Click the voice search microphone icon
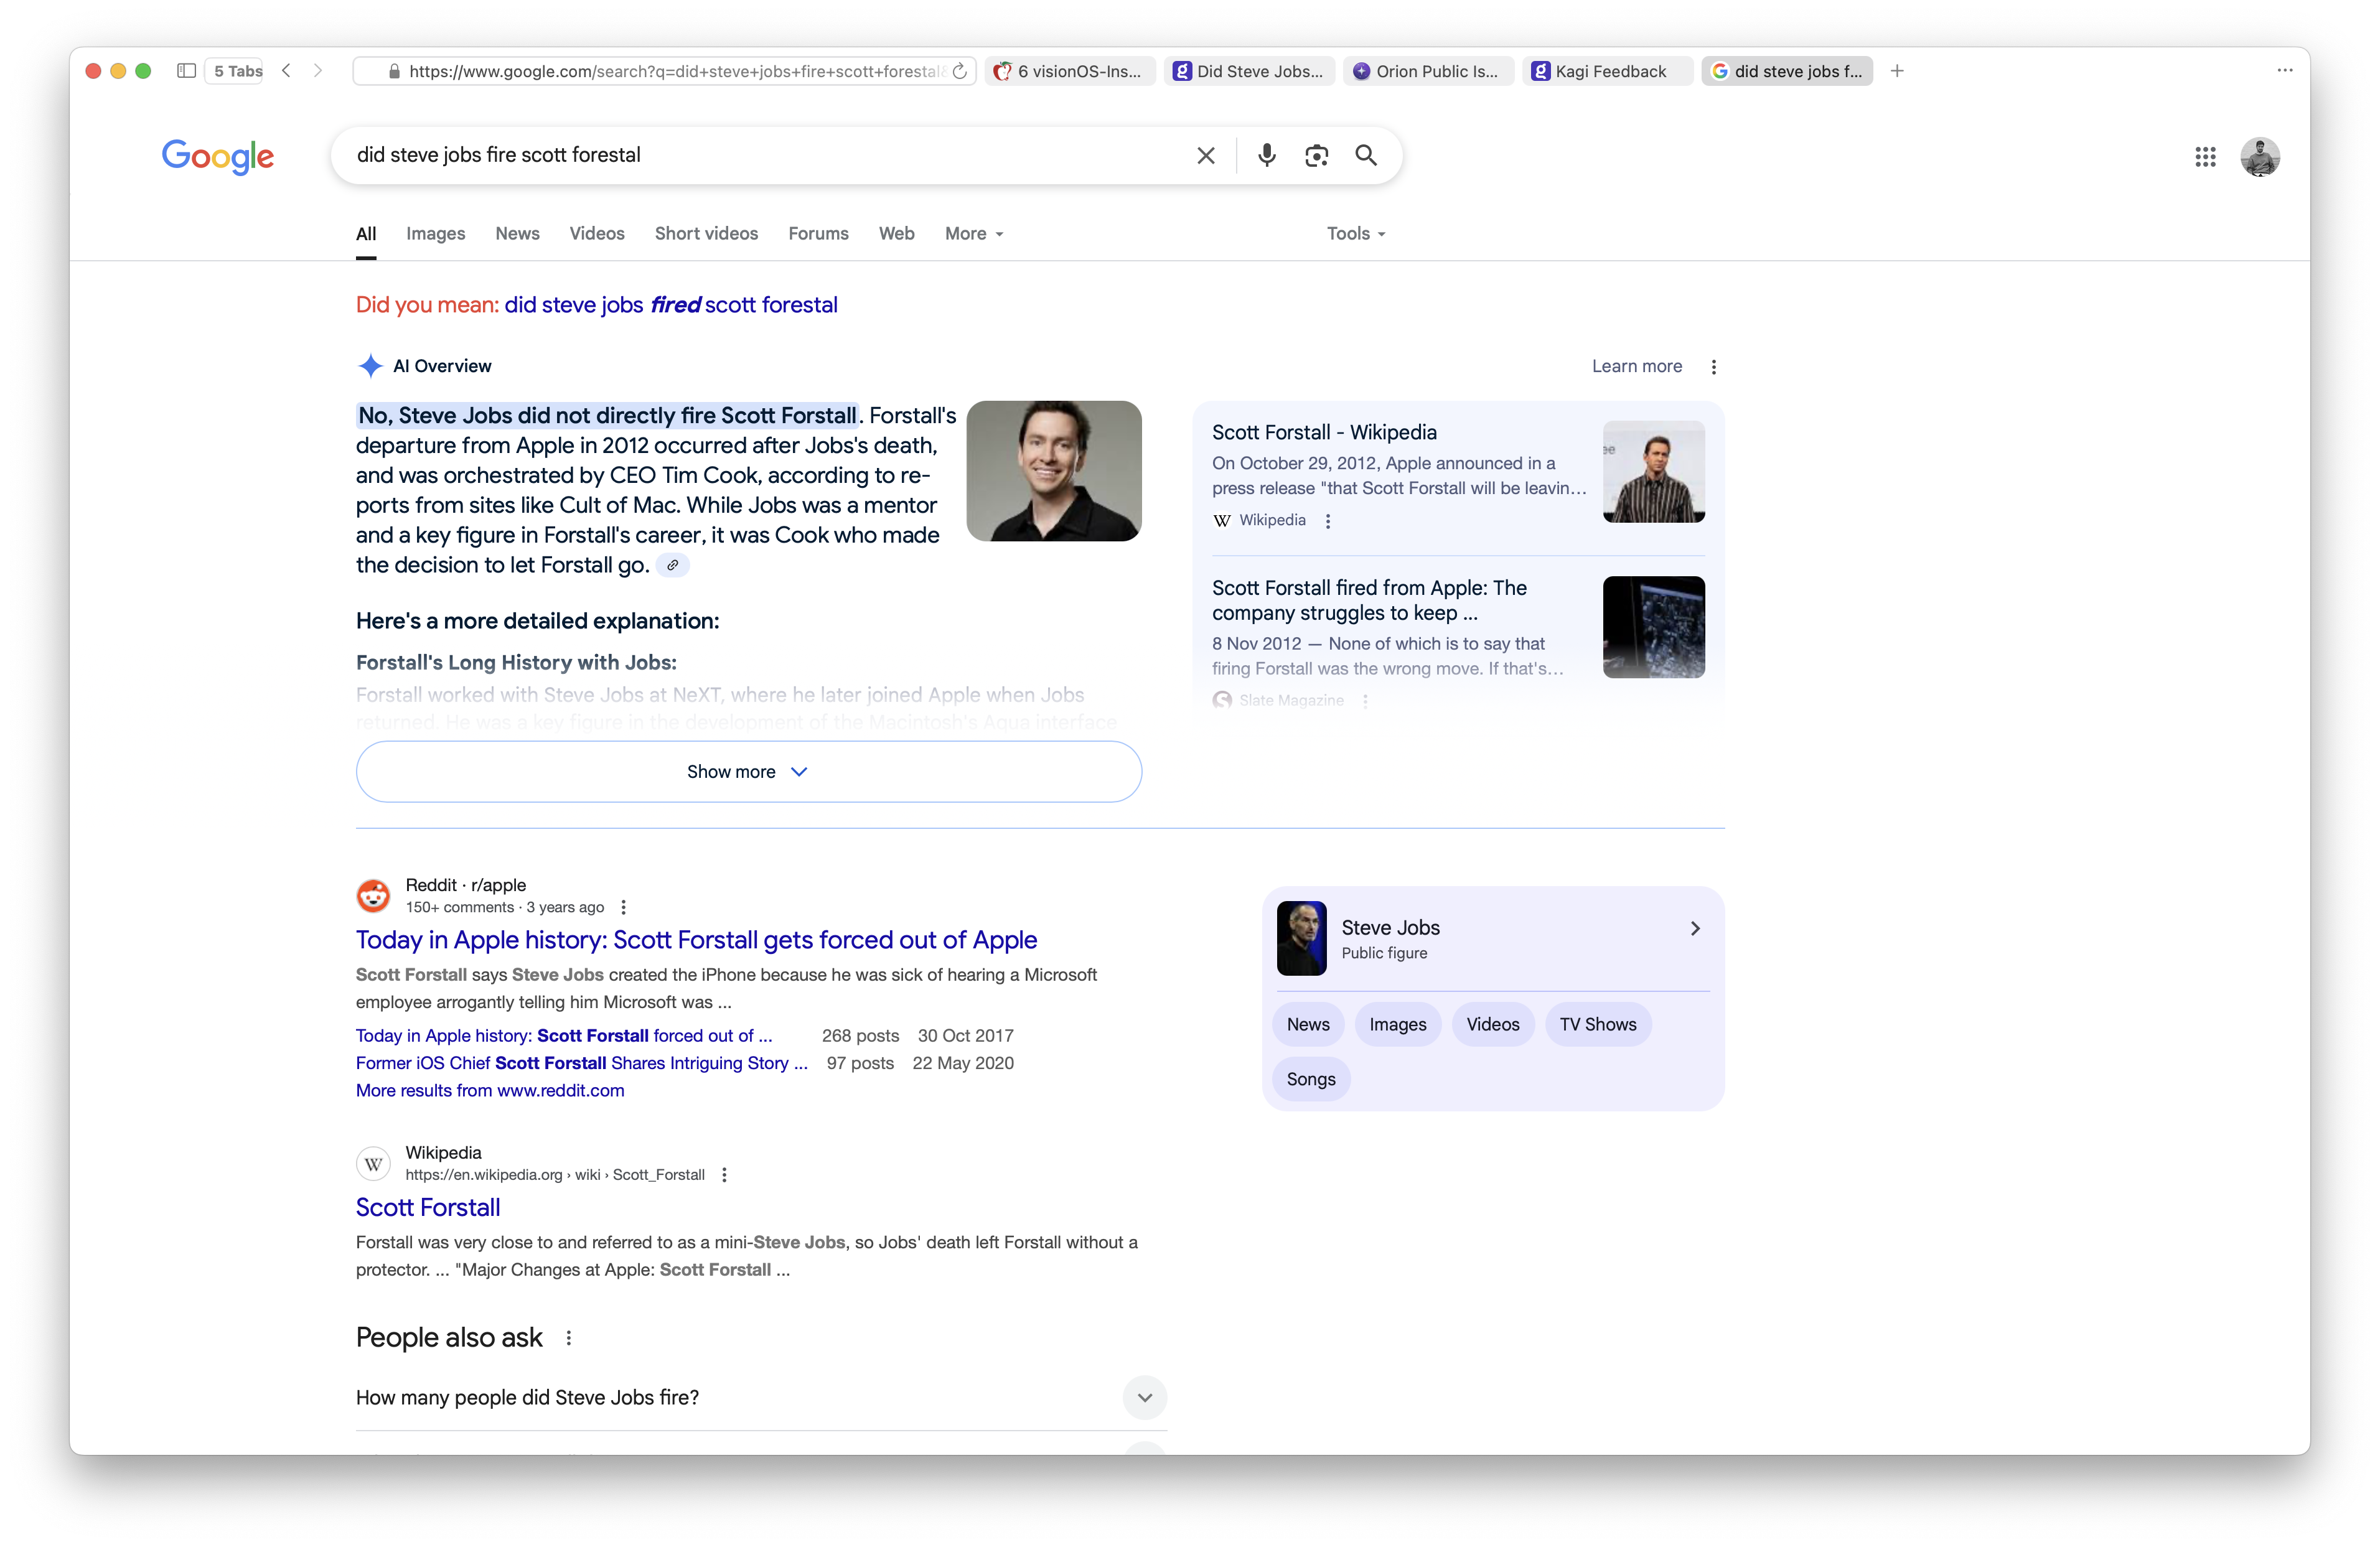The image size is (2380, 1547). click(1266, 155)
